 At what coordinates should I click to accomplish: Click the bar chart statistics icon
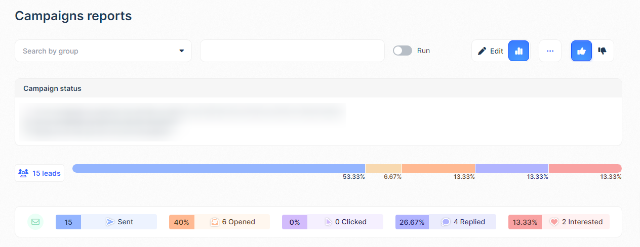(x=518, y=51)
